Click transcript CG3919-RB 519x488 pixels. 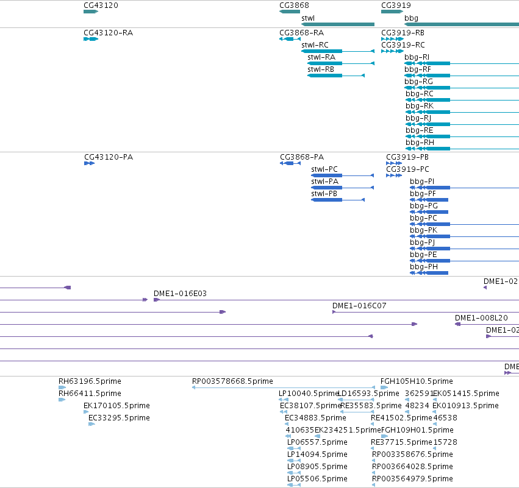[403, 33]
